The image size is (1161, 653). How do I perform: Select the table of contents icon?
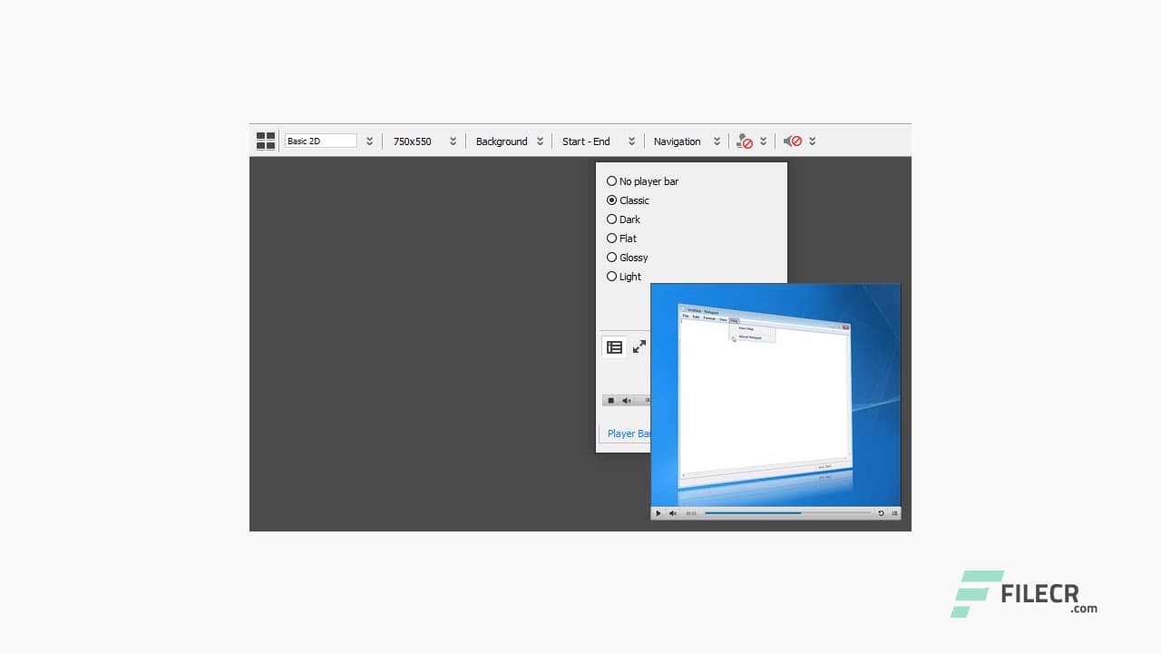tap(614, 346)
